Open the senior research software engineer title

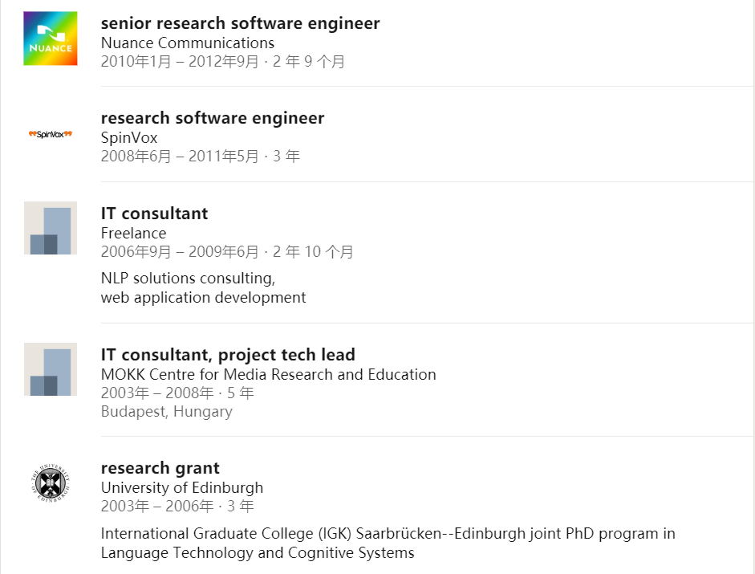tap(240, 23)
